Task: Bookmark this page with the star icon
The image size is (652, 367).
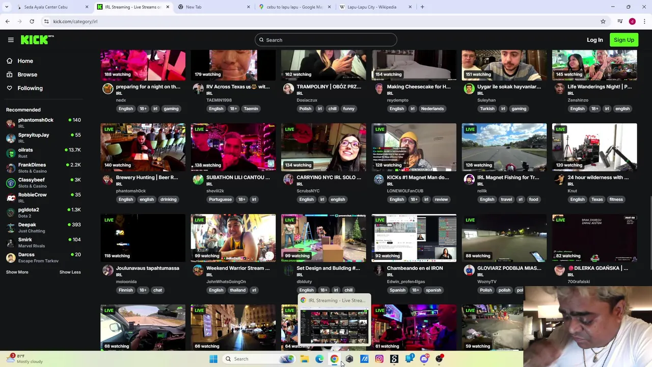Action: pos(603,21)
